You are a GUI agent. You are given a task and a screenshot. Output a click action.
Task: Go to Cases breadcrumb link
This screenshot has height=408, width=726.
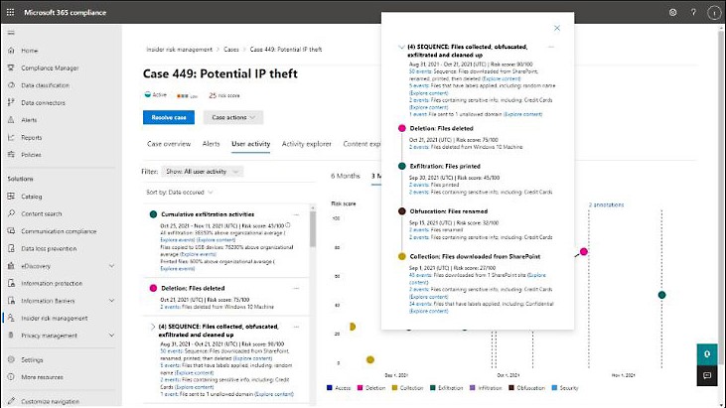[x=231, y=49]
